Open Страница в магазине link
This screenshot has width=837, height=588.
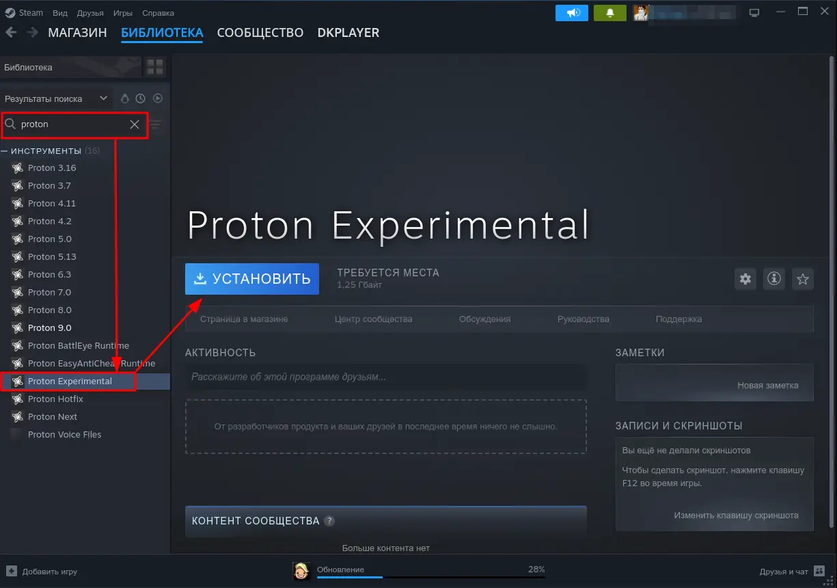pos(244,319)
